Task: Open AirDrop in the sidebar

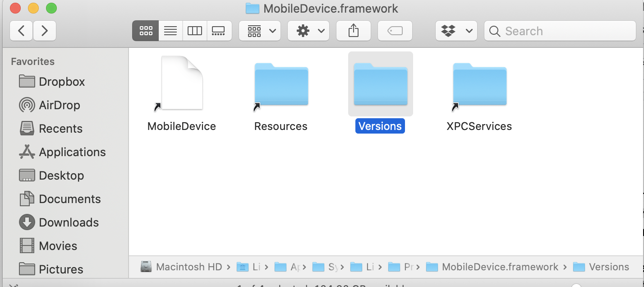Action: coord(50,105)
